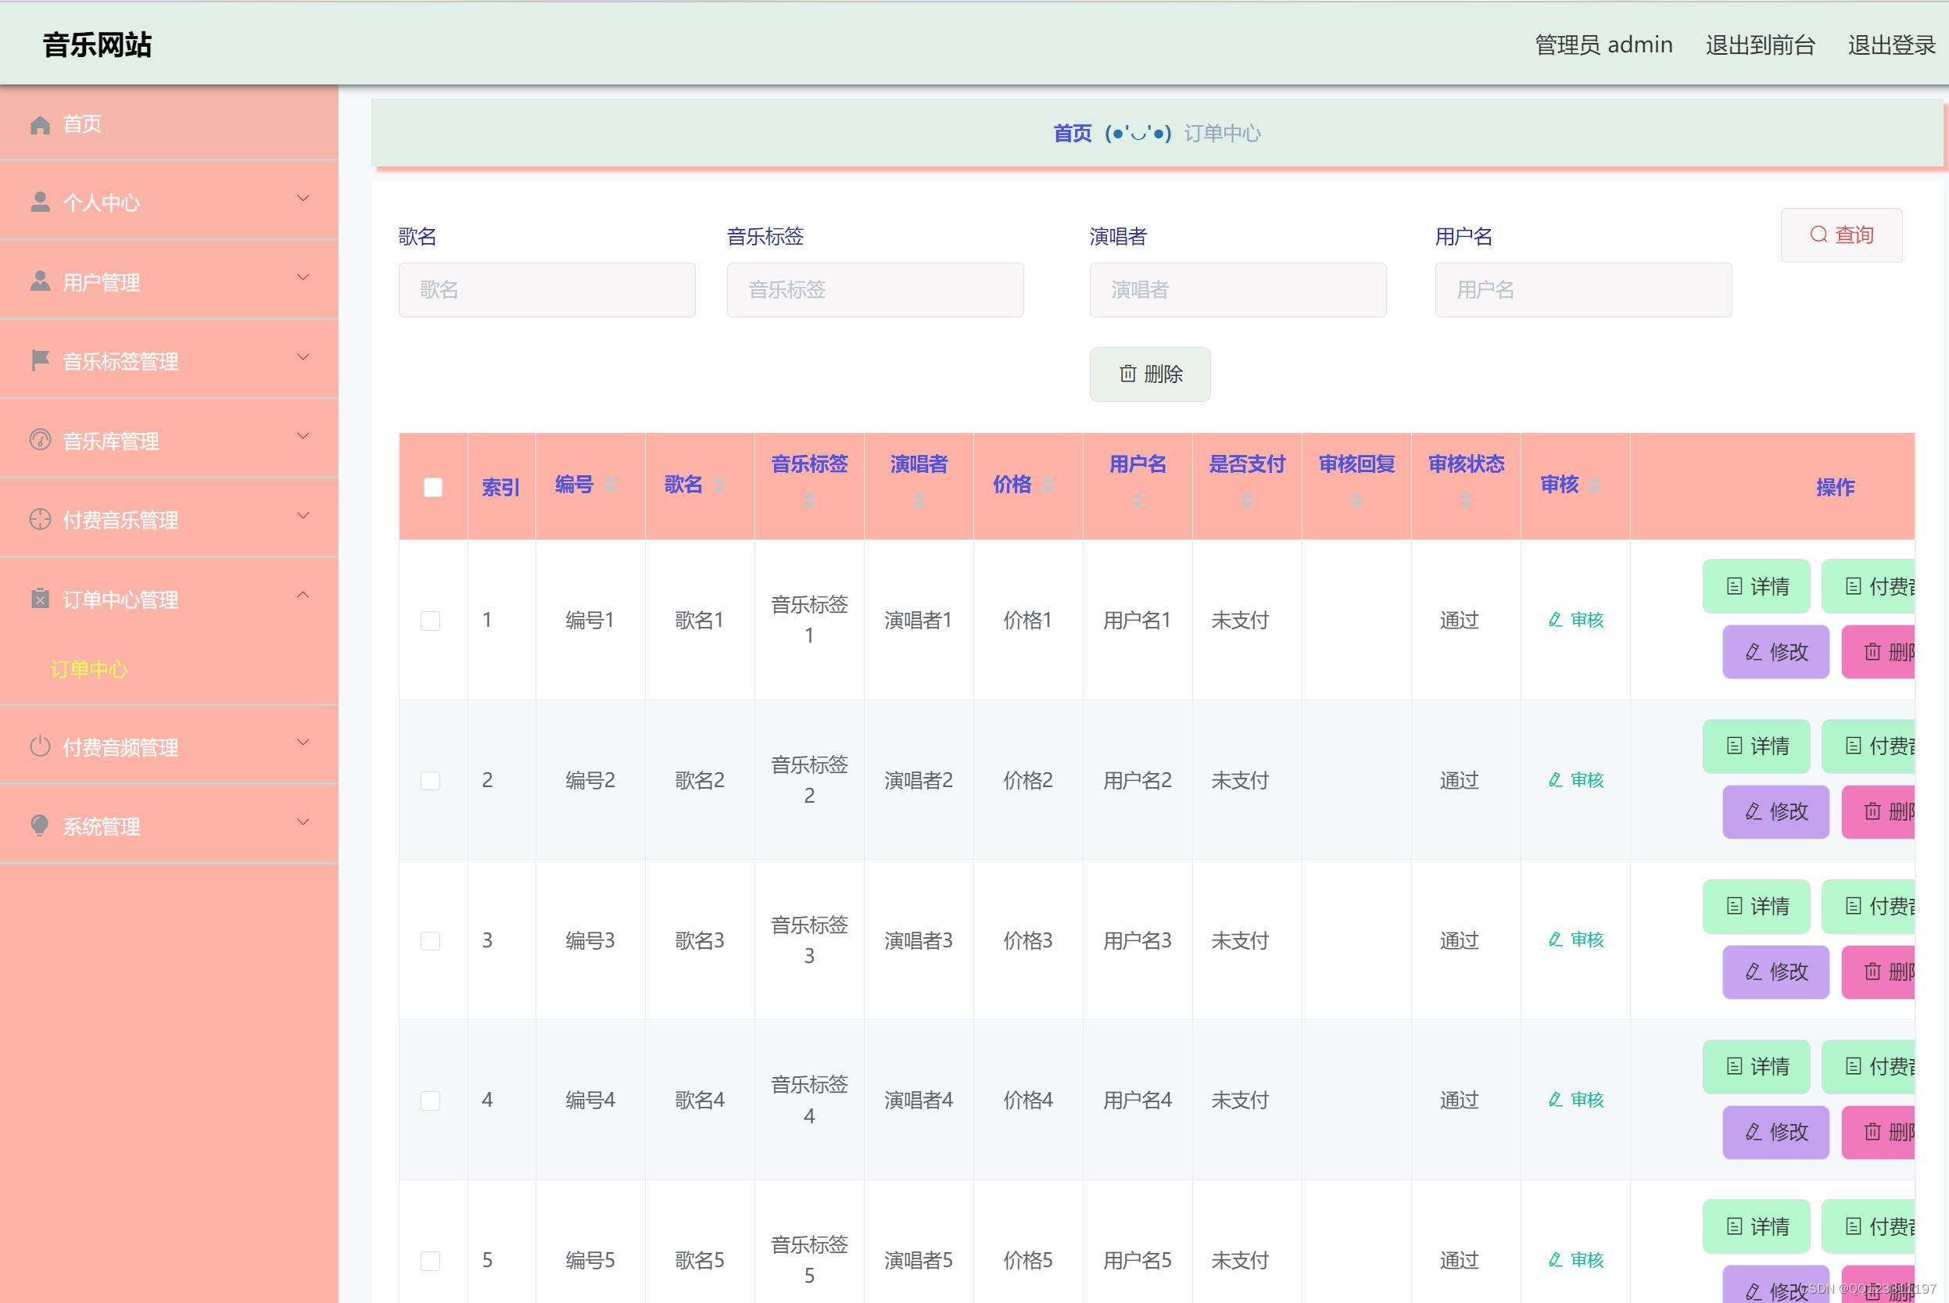The image size is (1949, 1303).
Task: Click into the 演唱者 search field
Action: pos(1238,290)
